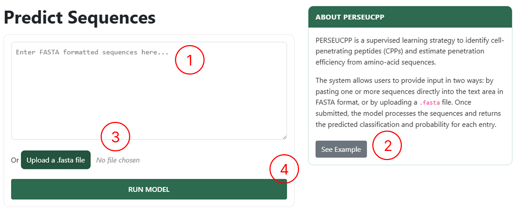The width and height of the screenshot is (516, 211).
Task: Click the 'Or' label beside upload button
Action: 15,160
